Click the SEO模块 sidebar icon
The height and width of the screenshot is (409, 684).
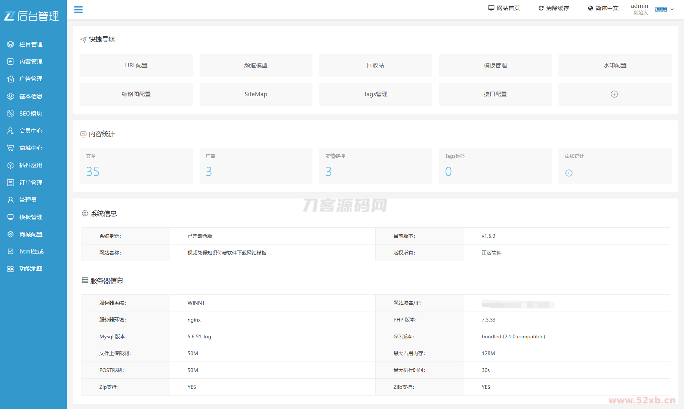tap(10, 114)
